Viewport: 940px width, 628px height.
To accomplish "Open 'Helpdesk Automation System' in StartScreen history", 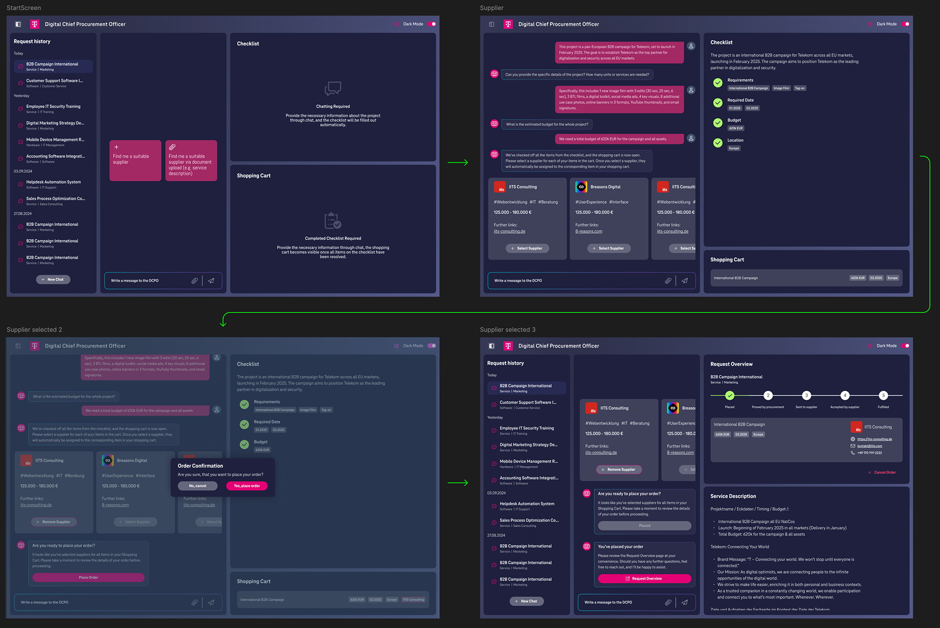I will [53, 184].
